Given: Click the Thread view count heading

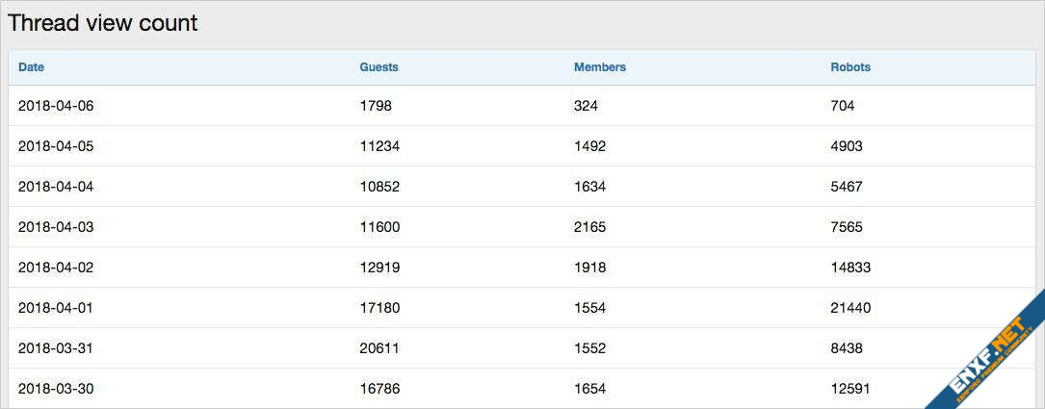Looking at the screenshot, I should pyautogui.click(x=103, y=23).
